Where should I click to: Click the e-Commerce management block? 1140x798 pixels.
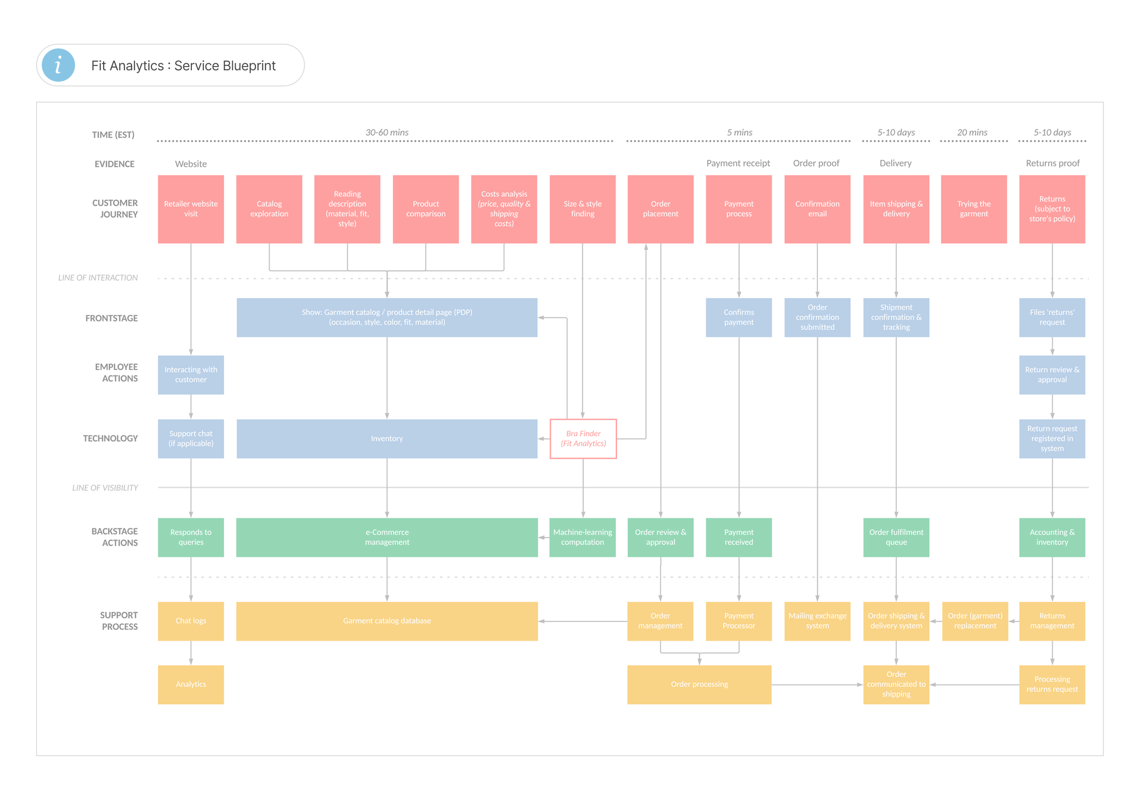click(387, 537)
